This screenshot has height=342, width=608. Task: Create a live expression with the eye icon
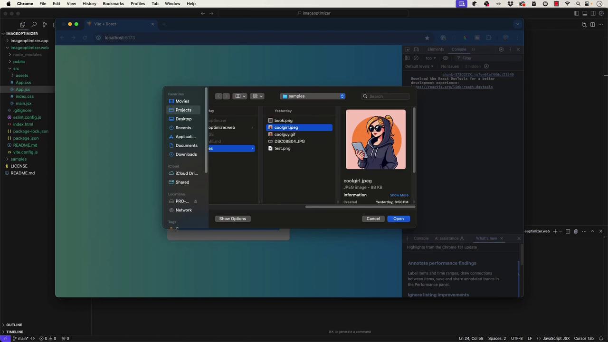pos(445,58)
